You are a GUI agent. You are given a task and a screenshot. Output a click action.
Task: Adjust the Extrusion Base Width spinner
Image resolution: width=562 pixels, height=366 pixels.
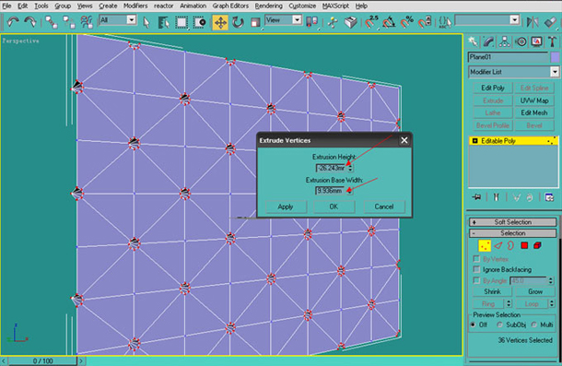tap(350, 191)
